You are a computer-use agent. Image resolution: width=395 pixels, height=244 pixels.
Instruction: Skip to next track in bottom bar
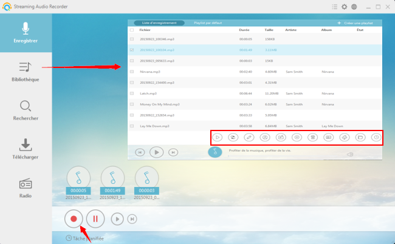click(132, 219)
